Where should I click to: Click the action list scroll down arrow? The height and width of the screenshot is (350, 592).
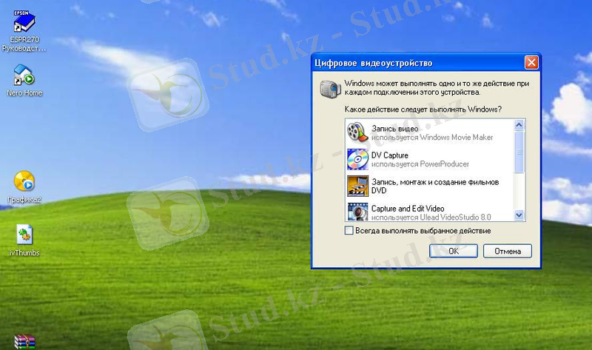[x=519, y=215]
